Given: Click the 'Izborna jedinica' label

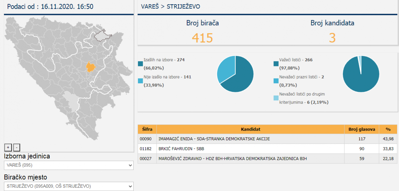Looking at the screenshot, I should (x=27, y=156).
